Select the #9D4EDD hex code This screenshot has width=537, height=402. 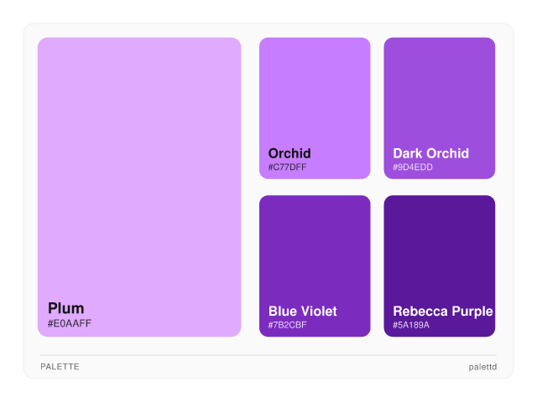click(413, 167)
